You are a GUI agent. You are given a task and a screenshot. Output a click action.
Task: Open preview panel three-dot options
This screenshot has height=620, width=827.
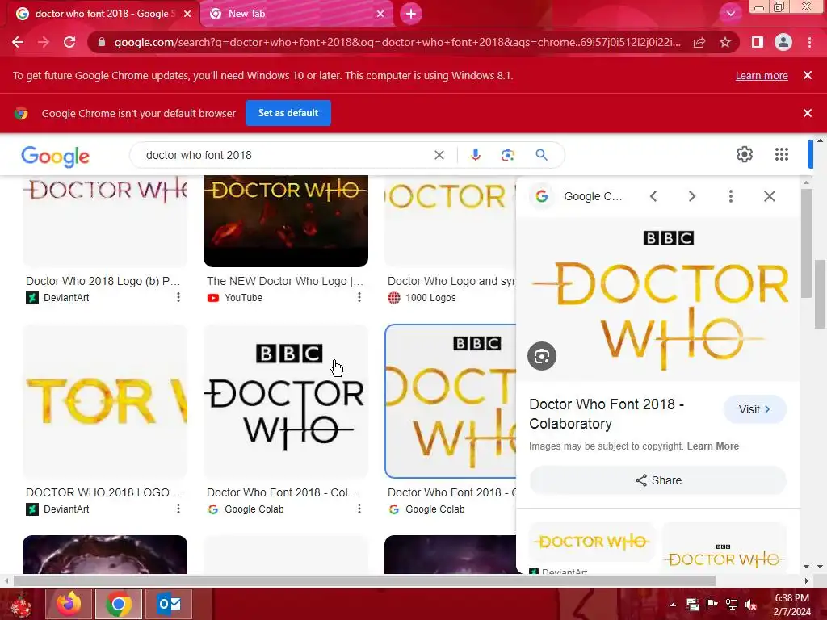coord(730,196)
